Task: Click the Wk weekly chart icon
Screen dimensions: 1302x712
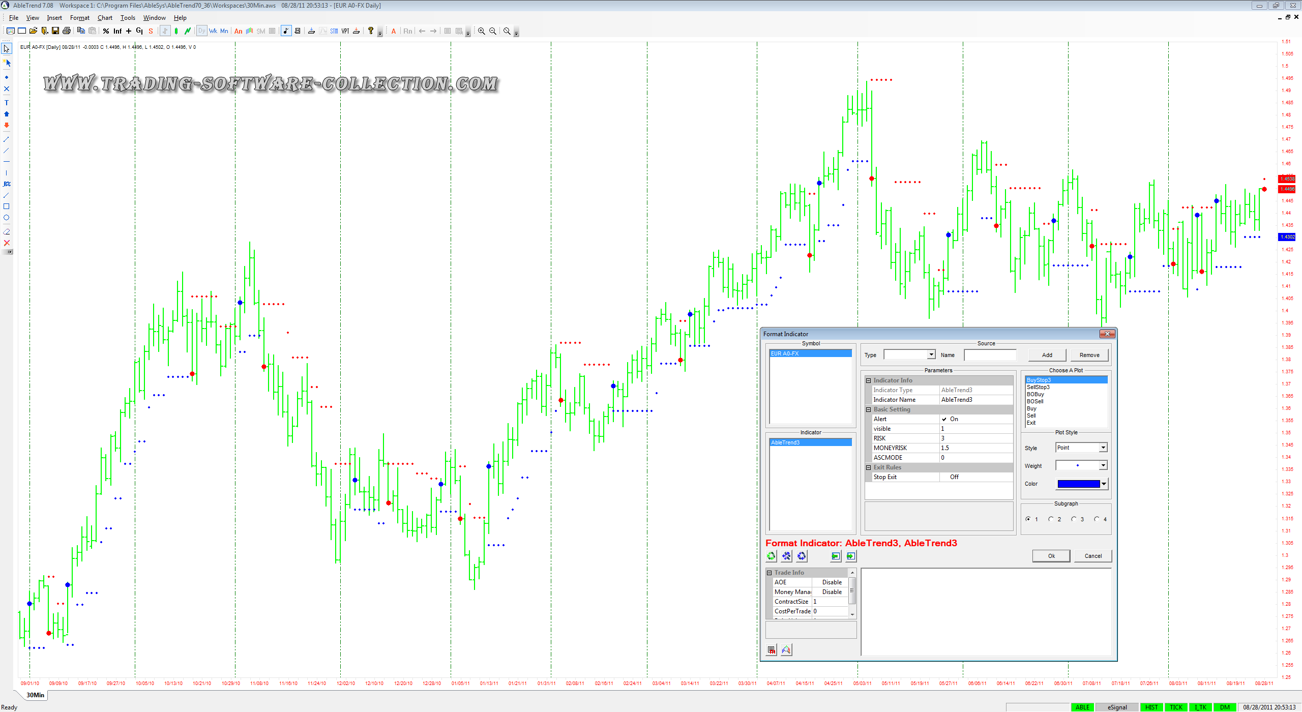Action: point(213,31)
